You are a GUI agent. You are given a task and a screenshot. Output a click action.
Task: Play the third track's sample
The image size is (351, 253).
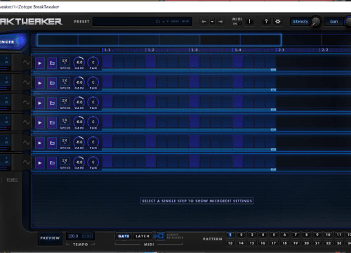(40, 103)
